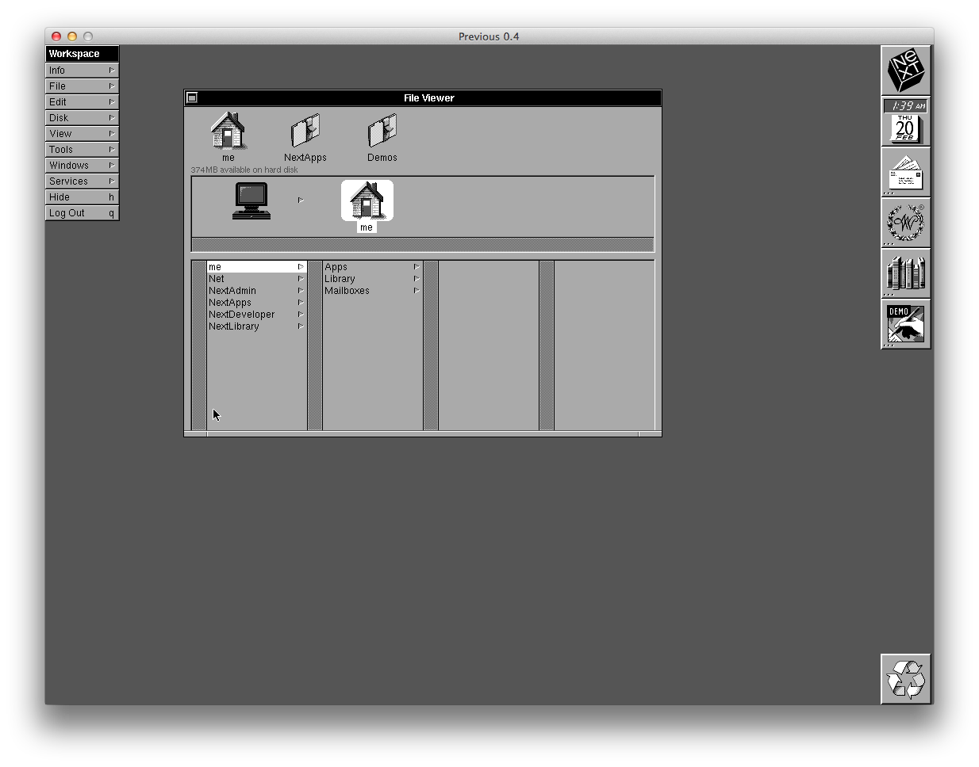Expand the Mailboxes folder arrow
Image resolution: width=979 pixels, height=767 pixels.
point(417,291)
